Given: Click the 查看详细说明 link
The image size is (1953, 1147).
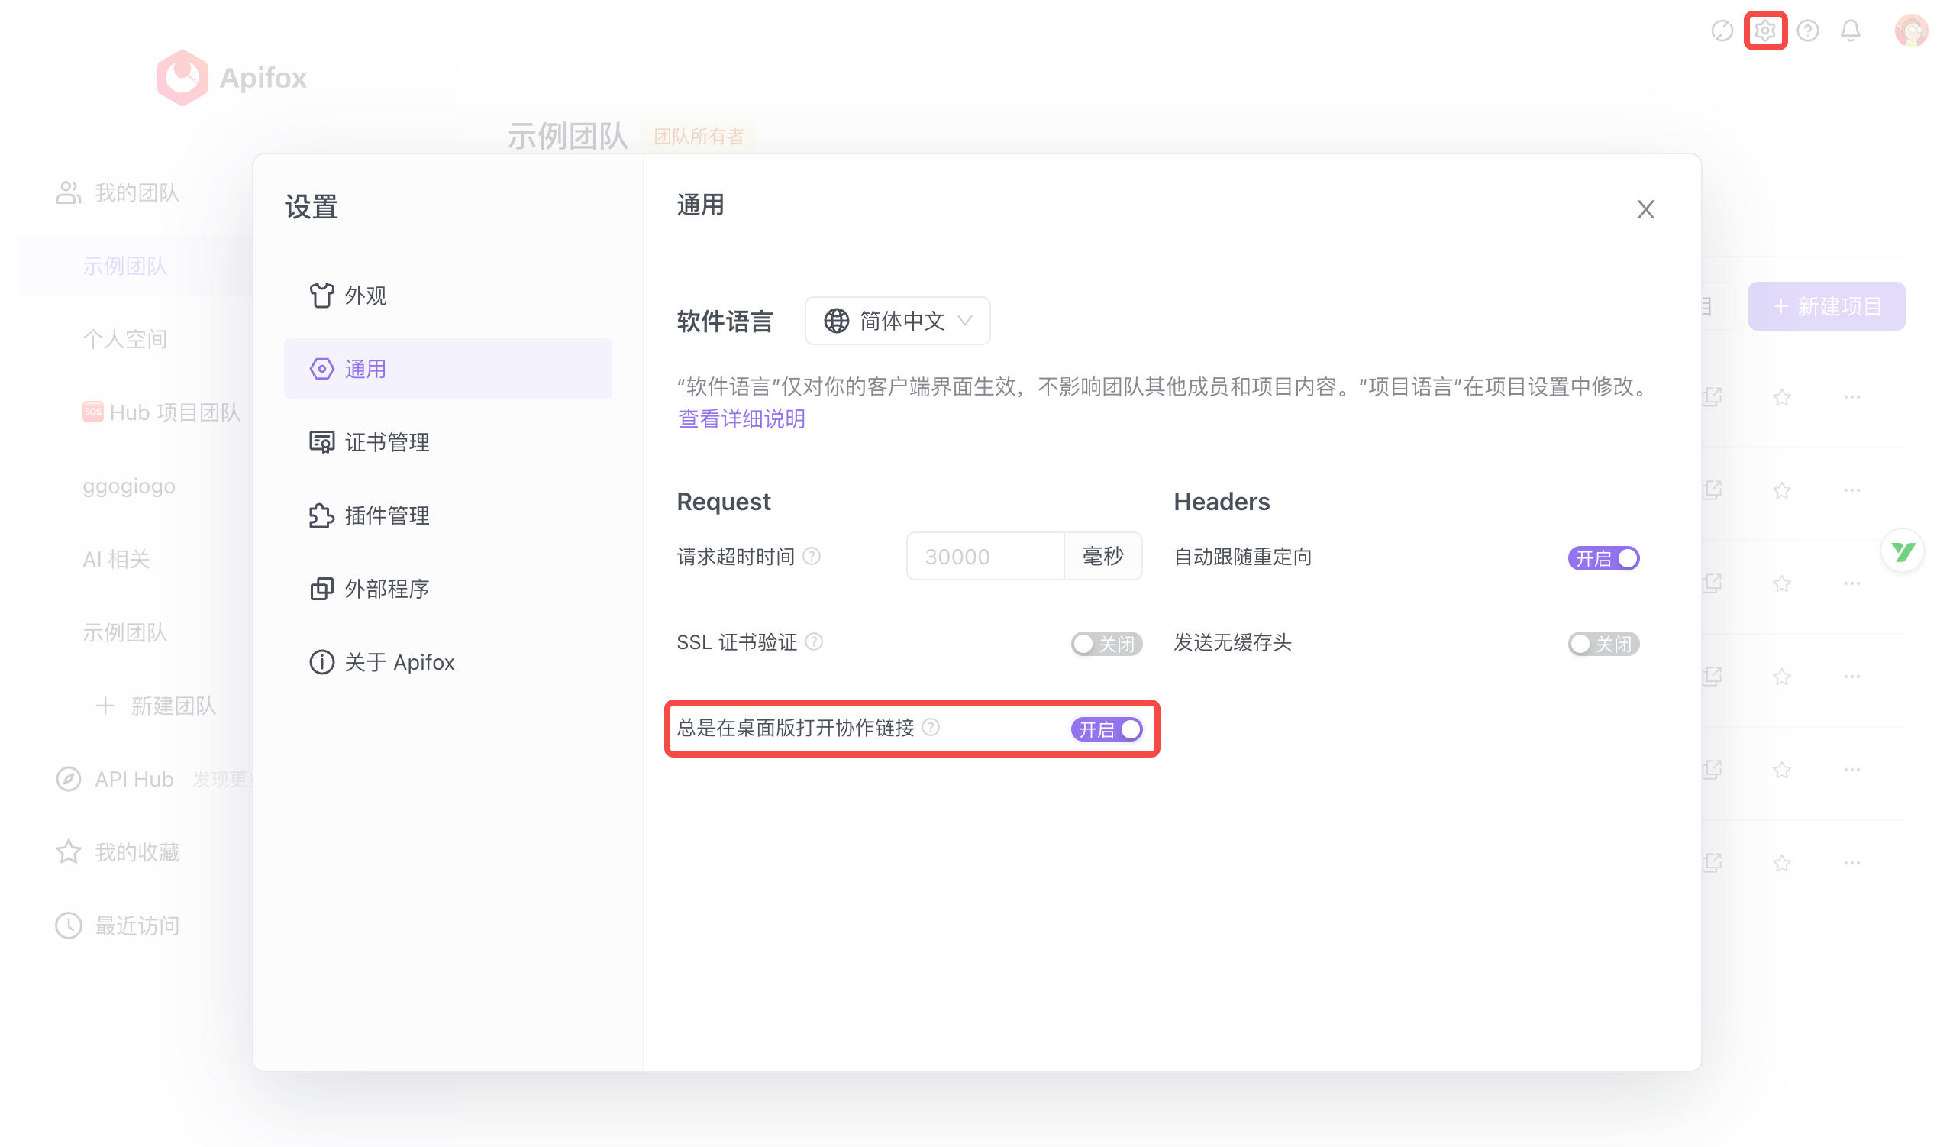Looking at the screenshot, I should (741, 418).
